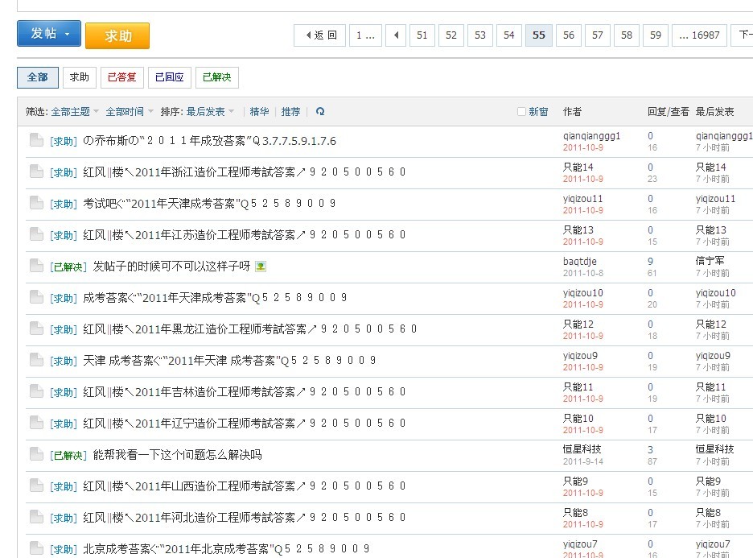Open the 最后发表 sort dropdown
This screenshot has width=753, height=558.
pyautogui.click(x=210, y=112)
